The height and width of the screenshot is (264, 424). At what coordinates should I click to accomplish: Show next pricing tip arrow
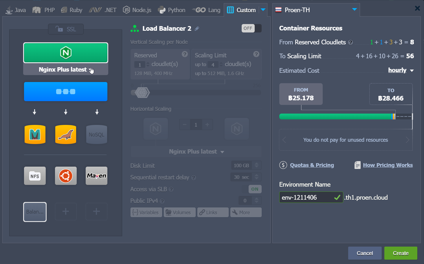point(408,140)
